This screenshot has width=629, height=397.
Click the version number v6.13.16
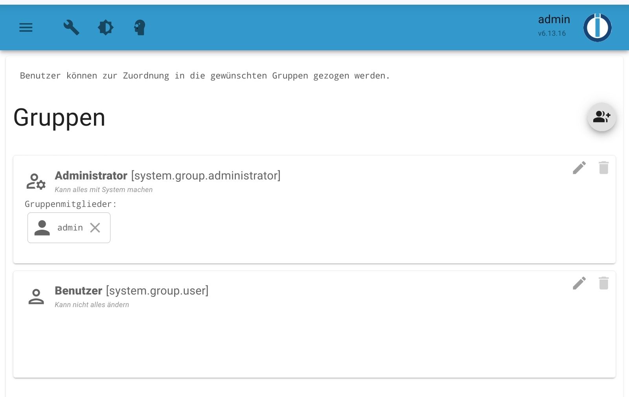click(552, 33)
